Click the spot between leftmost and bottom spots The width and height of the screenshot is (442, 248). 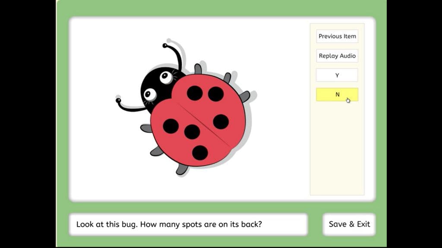(192, 132)
